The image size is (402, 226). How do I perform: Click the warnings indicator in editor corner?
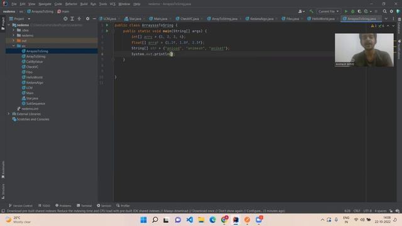(x=374, y=26)
